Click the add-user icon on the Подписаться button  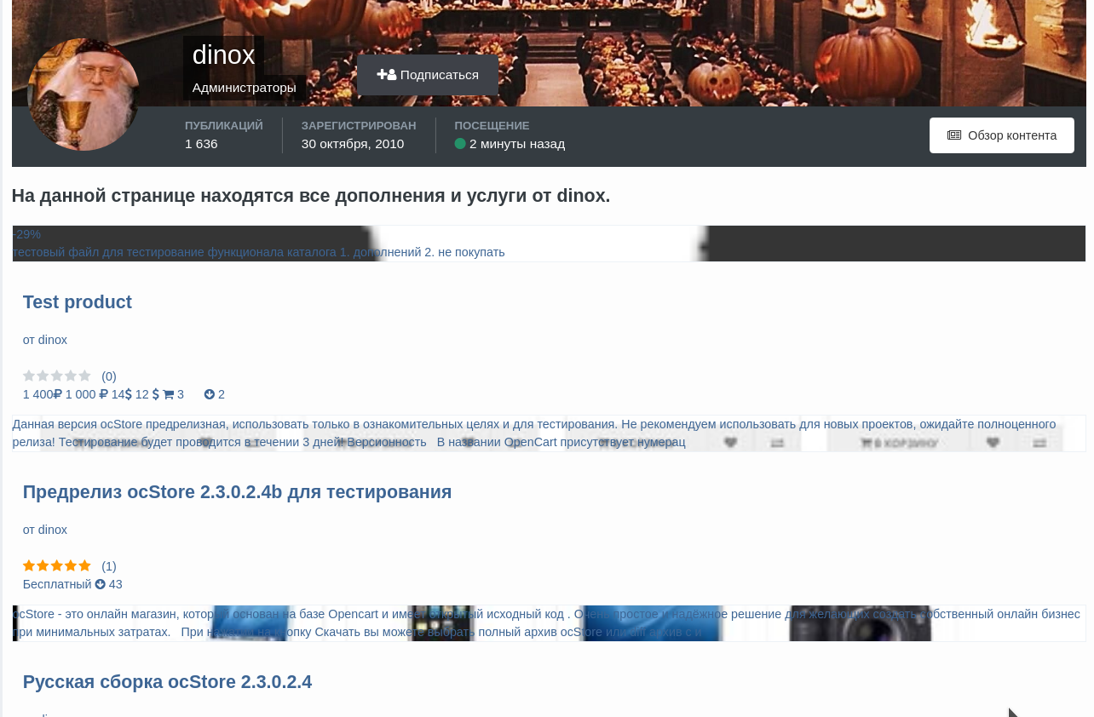pos(387,75)
